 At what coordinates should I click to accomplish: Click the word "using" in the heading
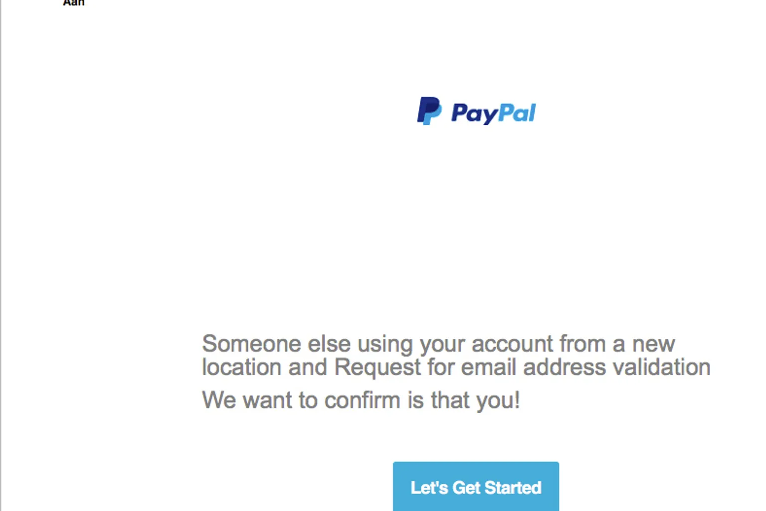(x=385, y=345)
